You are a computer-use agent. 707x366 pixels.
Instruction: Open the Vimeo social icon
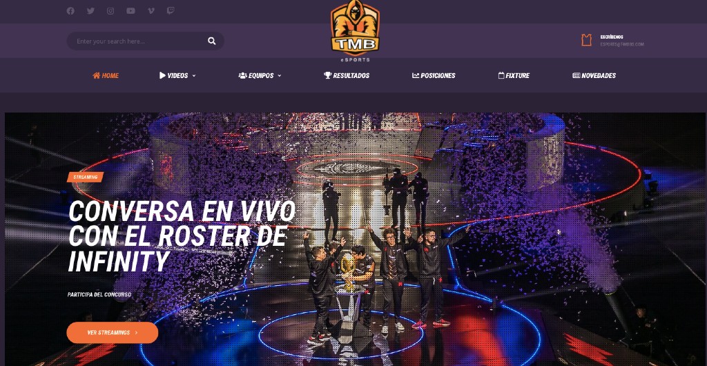click(151, 11)
